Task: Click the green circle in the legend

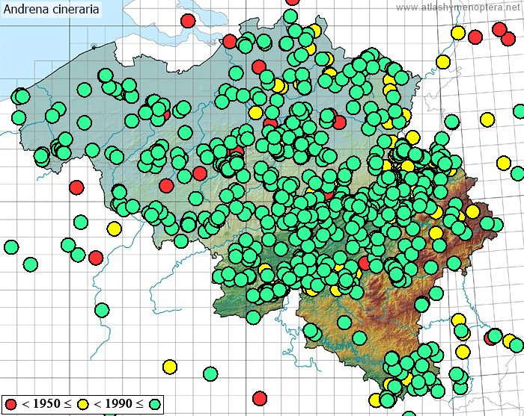Action: pyautogui.click(x=155, y=404)
